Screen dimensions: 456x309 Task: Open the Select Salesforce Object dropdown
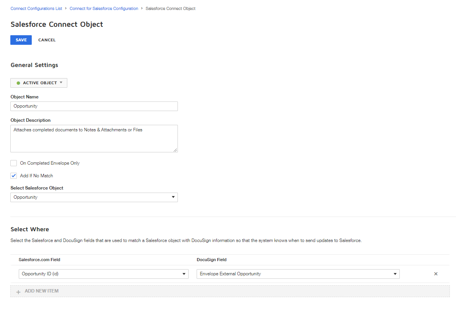[94, 197]
